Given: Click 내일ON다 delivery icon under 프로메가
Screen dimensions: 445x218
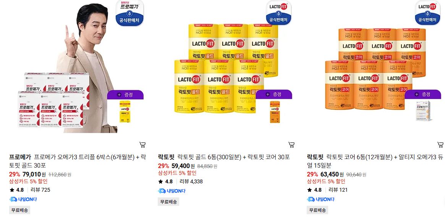Looking at the screenshot, I should 23,199.
